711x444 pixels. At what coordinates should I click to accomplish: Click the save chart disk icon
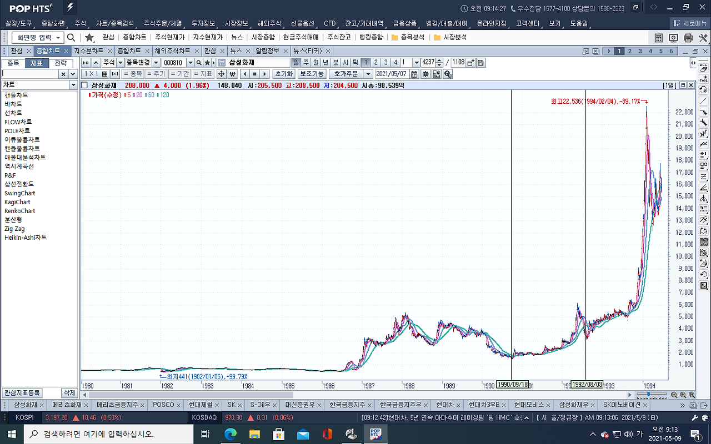point(481,63)
